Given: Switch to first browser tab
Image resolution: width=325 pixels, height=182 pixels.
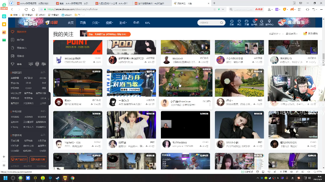Looking at the screenshot, I should pyautogui.click(x=34, y=3).
